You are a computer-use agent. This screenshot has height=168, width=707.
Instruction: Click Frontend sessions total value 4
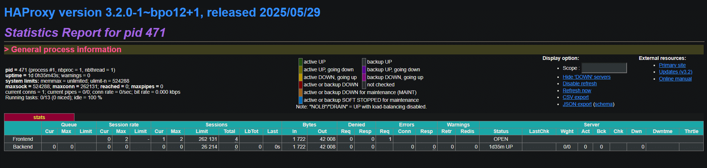(236, 139)
